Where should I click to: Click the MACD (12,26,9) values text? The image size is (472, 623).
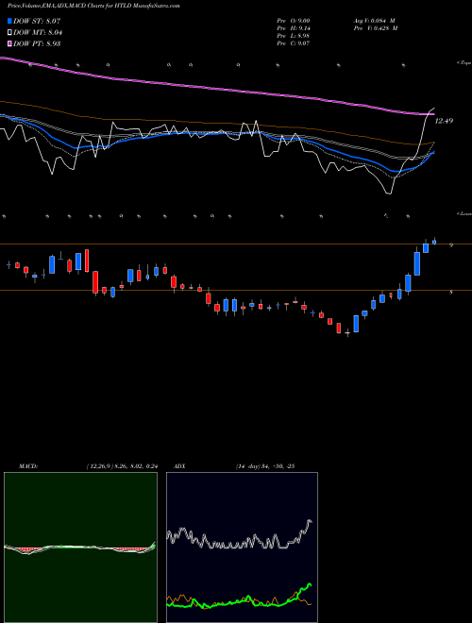pyautogui.click(x=122, y=466)
